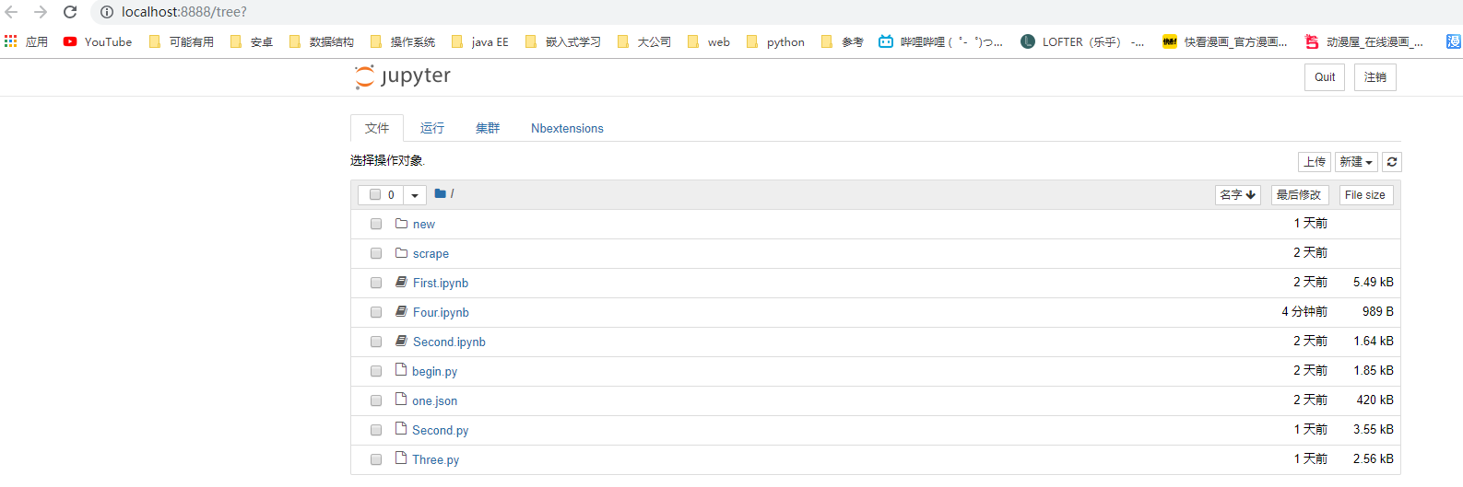
Task: Sort by File size column
Action: pos(1365,194)
